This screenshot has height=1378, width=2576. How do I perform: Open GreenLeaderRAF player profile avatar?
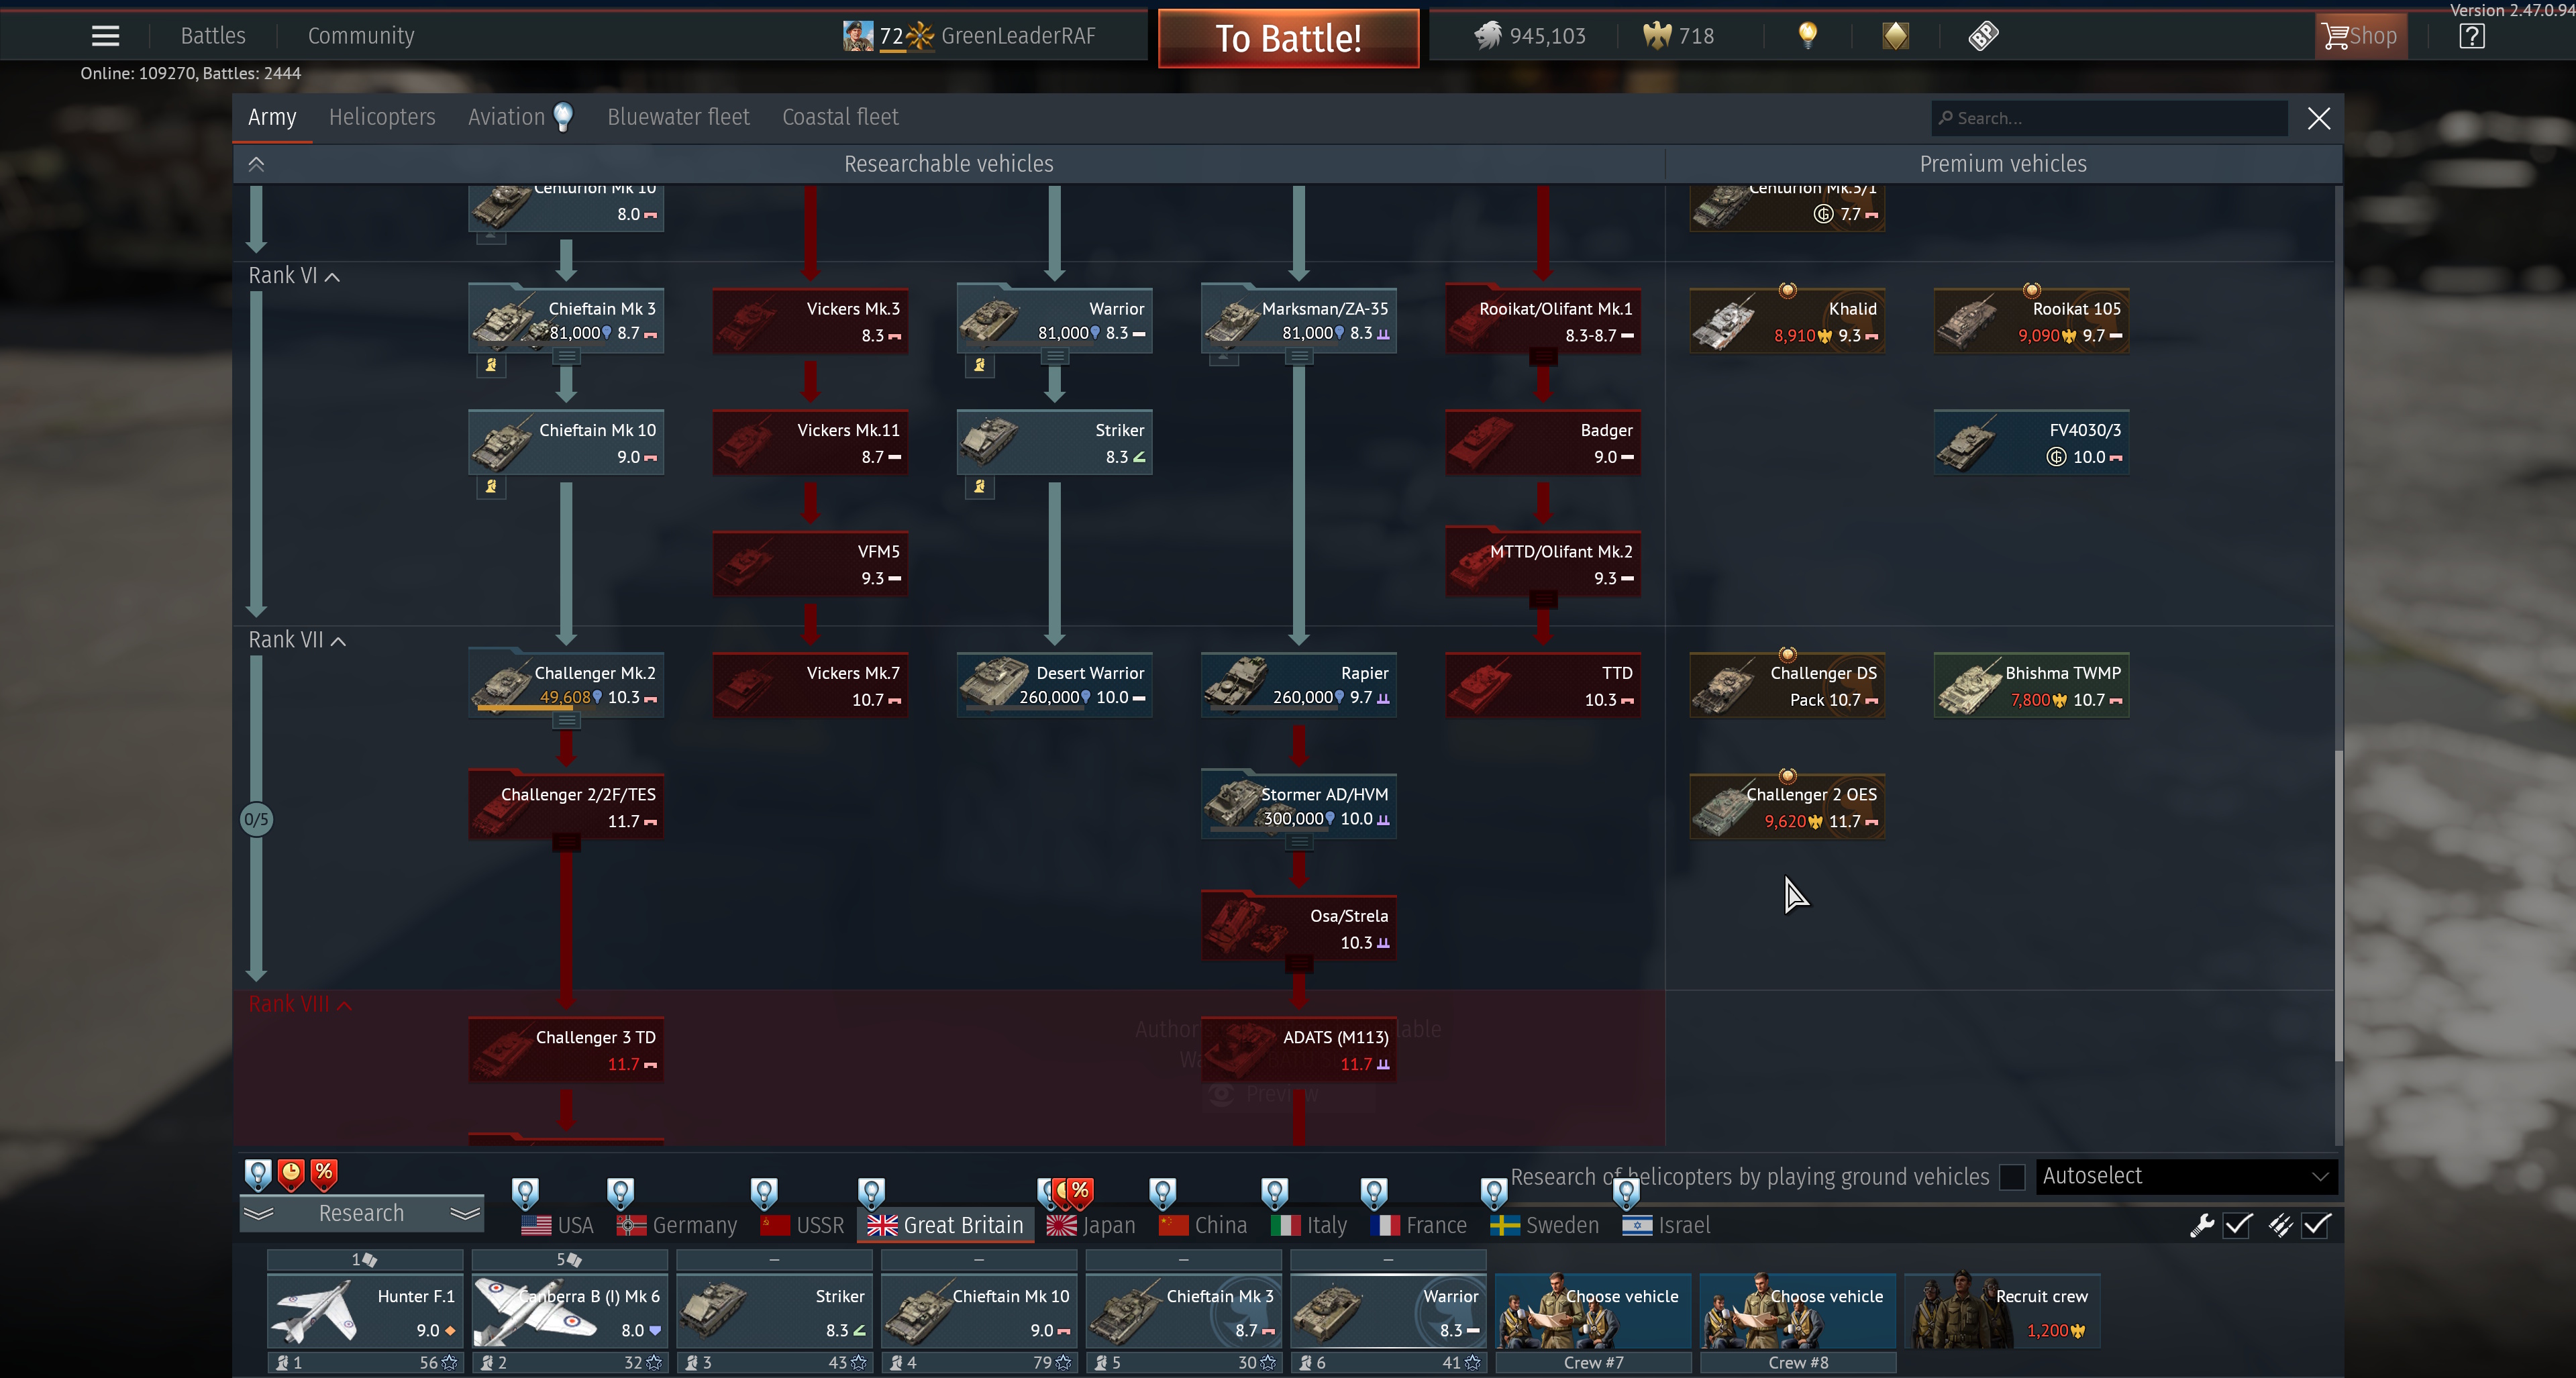[857, 36]
